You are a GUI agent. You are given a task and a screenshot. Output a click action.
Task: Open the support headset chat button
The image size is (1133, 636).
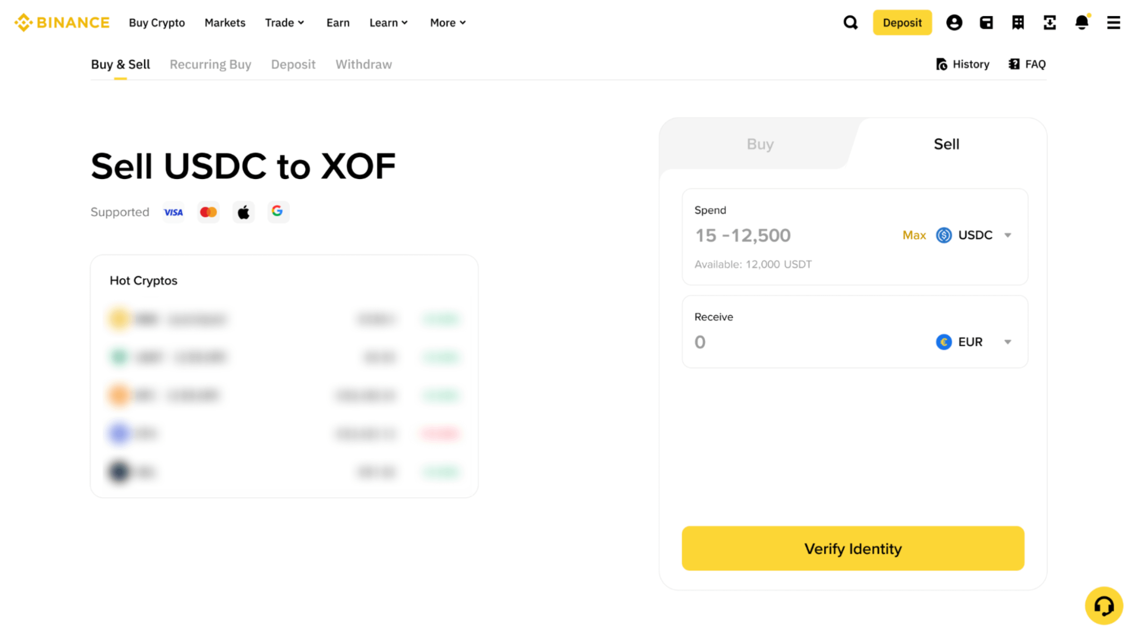click(1104, 606)
